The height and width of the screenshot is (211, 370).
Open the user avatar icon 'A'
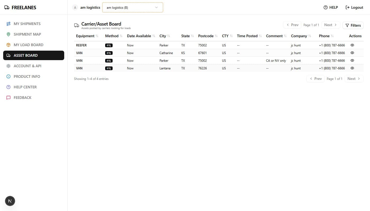coord(75,7)
